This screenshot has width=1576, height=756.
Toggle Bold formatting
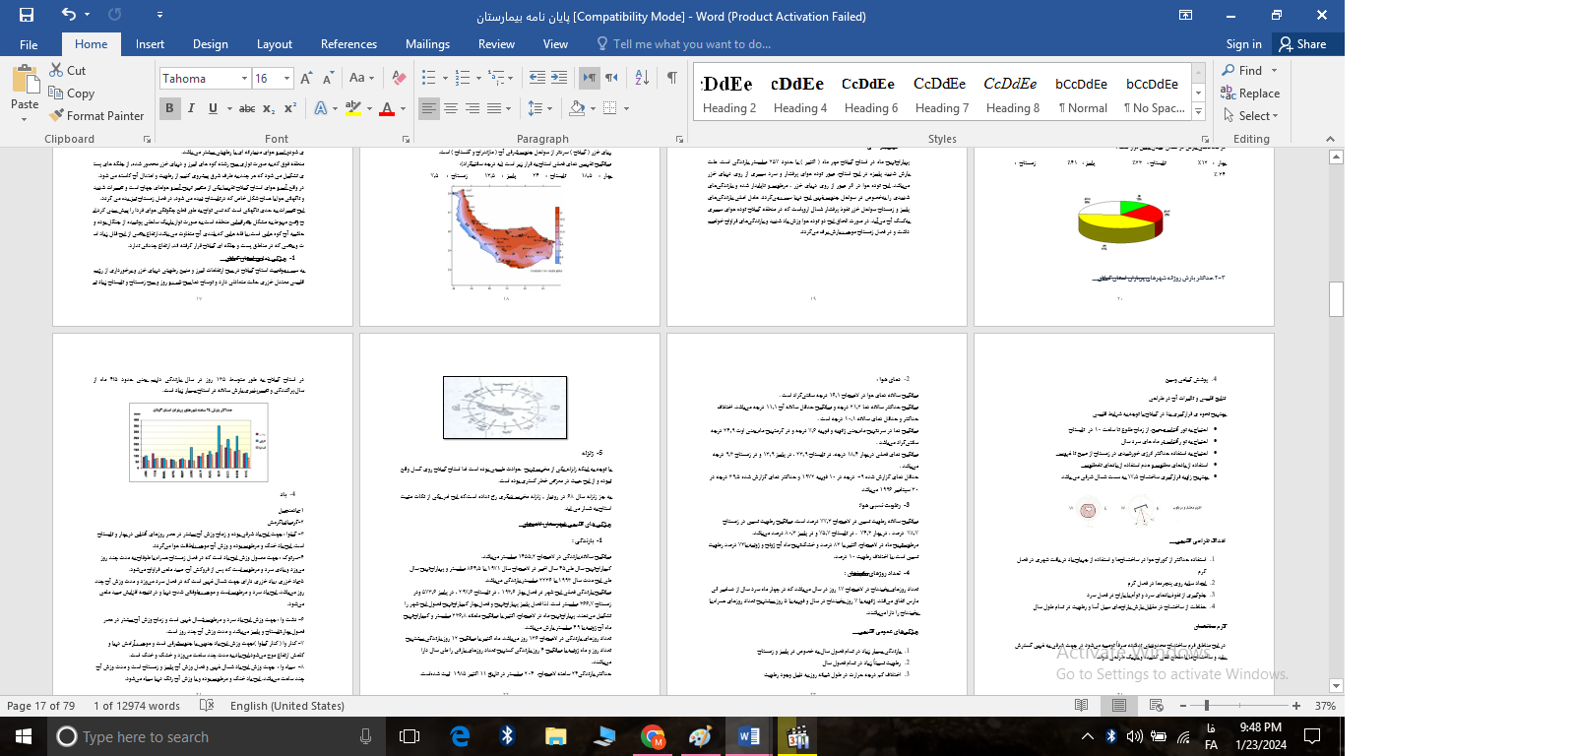coord(169,108)
